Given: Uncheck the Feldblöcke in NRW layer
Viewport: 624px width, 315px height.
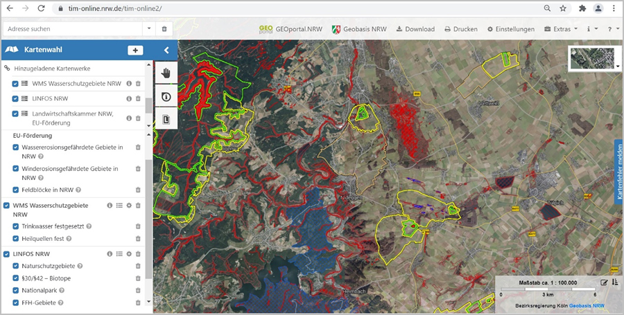Looking at the screenshot, I should (x=16, y=190).
